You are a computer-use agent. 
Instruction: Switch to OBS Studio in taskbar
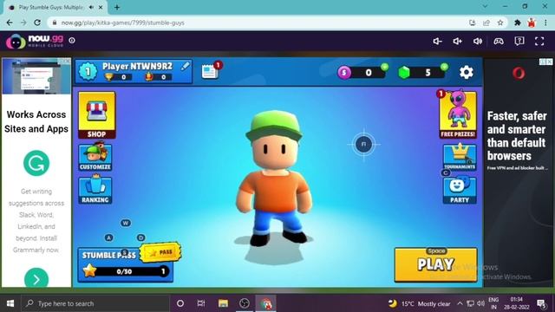point(245,303)
